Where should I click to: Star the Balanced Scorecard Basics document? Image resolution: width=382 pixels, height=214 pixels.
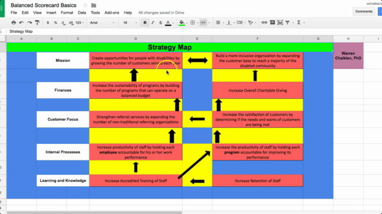85,5
